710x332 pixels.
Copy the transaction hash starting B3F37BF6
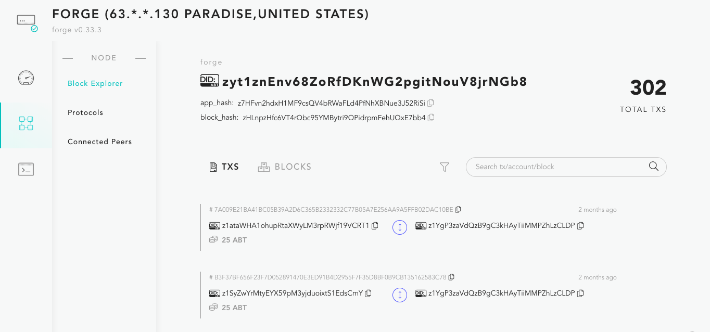pos(451,277)
